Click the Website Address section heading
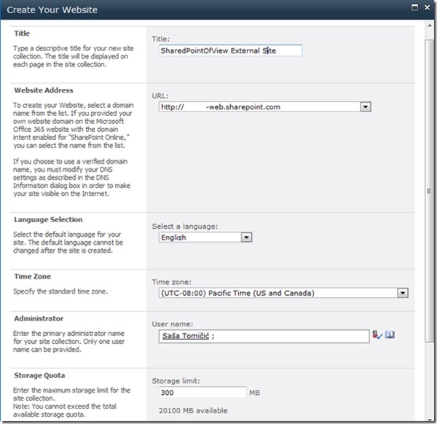Viewport: 437px width, 424px height. tap(43, 90)
